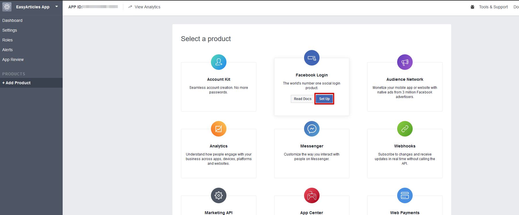This screenshot has width=519, height=215.
Task: Select the Audience Network title
Action: pos(405,79)
